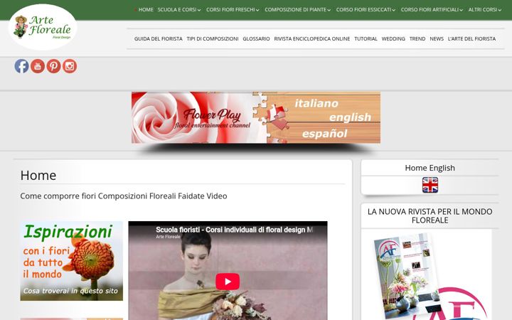Open the Instagram social icon
This screenshot has width=512, height=320.
70,66
